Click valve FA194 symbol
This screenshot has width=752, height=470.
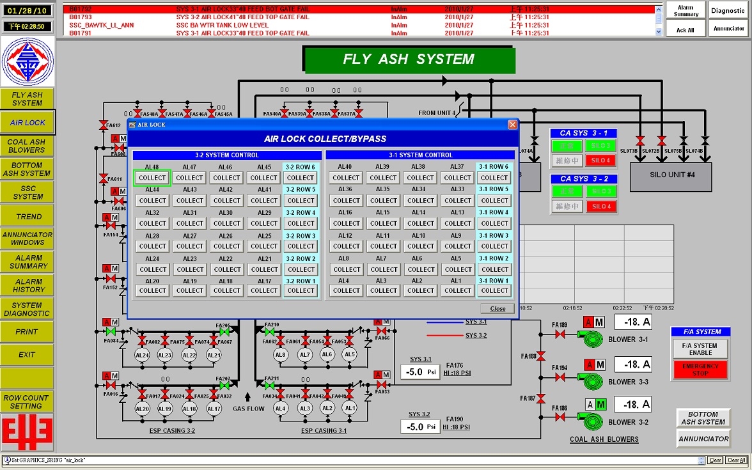point(560,377)
